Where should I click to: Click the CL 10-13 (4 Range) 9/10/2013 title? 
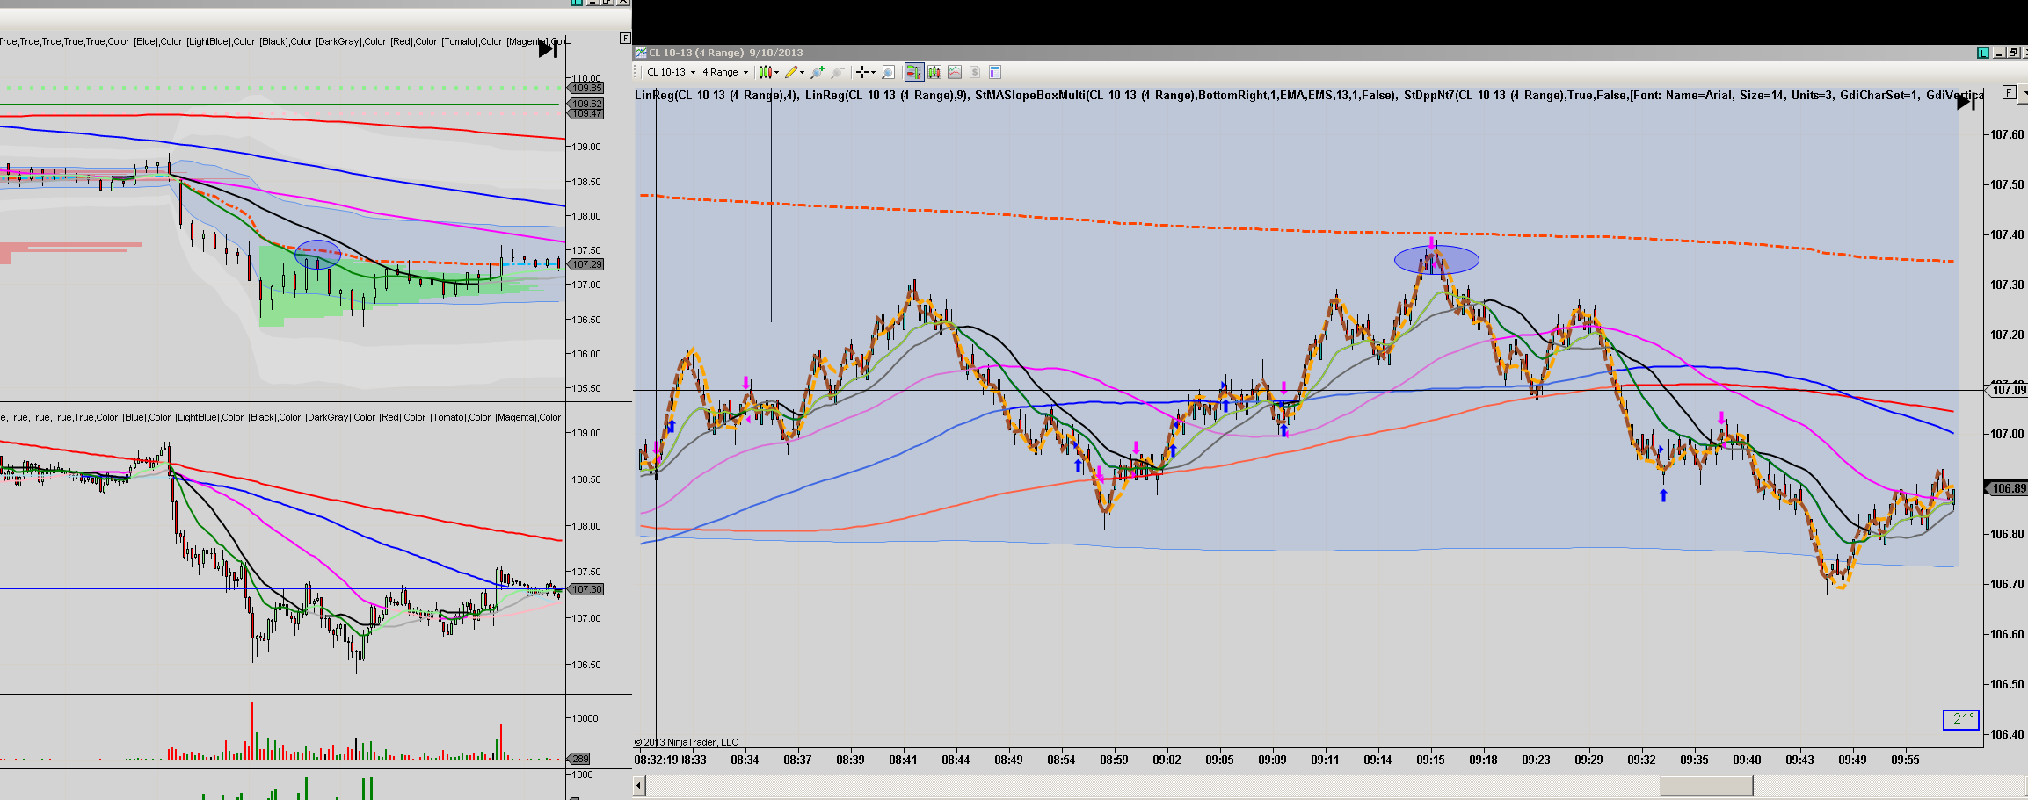(725, 53)
